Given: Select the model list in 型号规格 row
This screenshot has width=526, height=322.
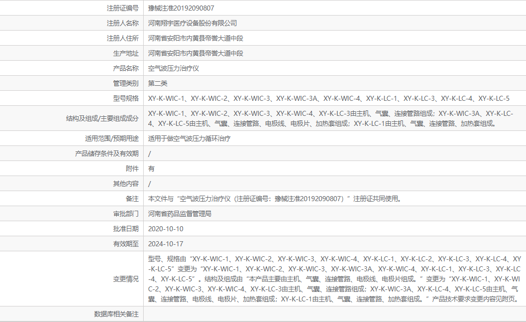Looking at the screenshot, I should click(329, 98).
